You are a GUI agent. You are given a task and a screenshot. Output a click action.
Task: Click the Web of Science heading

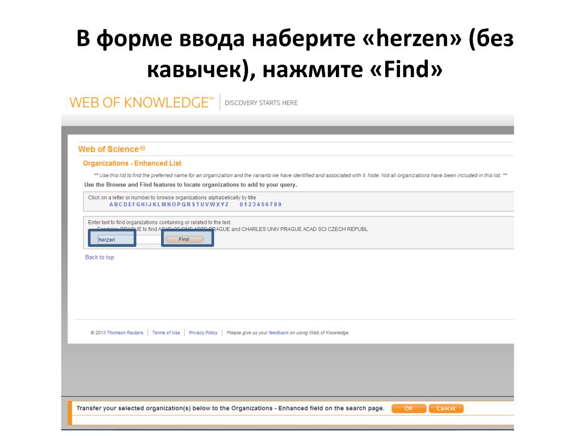click(x=112, y=149)
